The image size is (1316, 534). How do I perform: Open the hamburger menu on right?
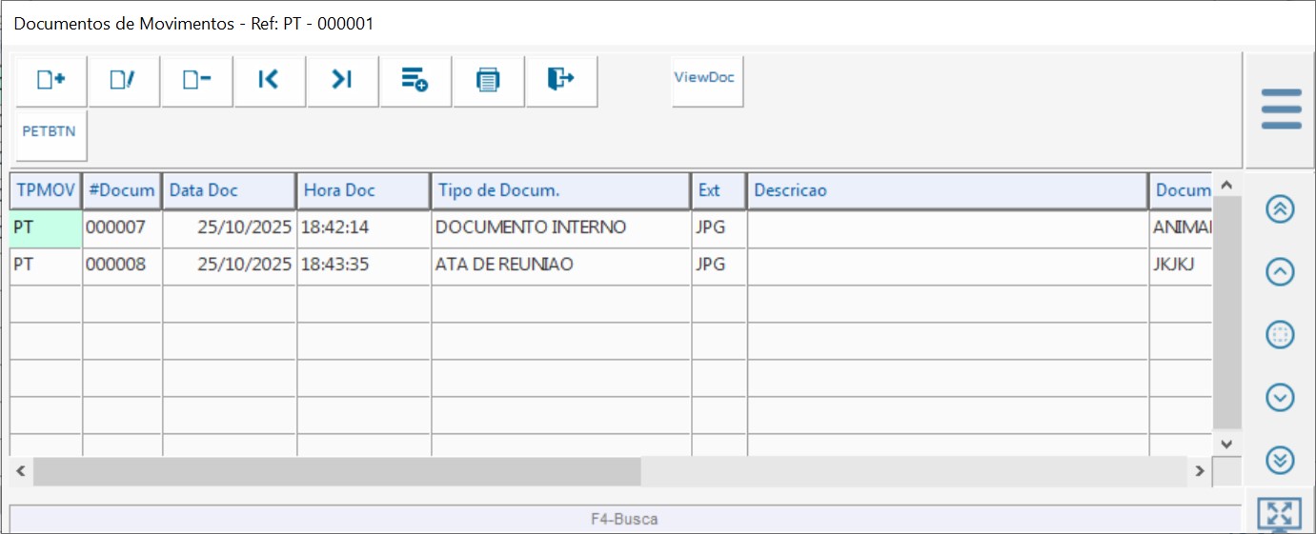pyautogui.click(x=1281, y=109)
